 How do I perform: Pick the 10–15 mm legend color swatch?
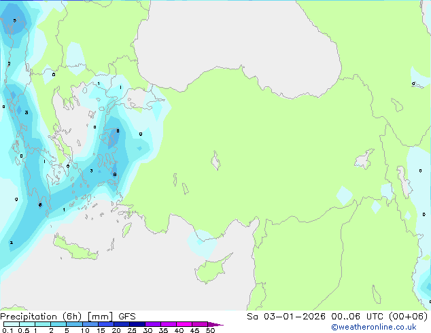pyautogui.click(x=90, y=324)
